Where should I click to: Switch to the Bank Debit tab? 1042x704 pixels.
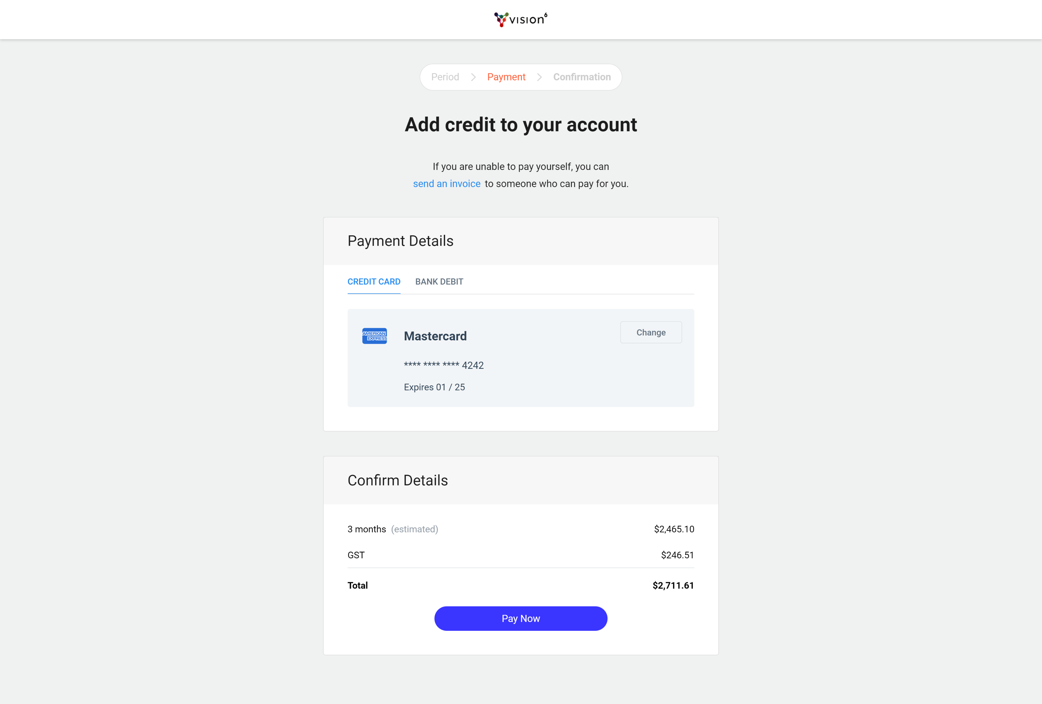pyautogui.click(x=439, y=282)
